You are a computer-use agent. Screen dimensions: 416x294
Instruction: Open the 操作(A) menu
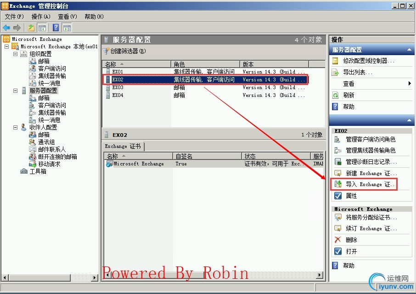pyautogui.click(x=41, y=17)
